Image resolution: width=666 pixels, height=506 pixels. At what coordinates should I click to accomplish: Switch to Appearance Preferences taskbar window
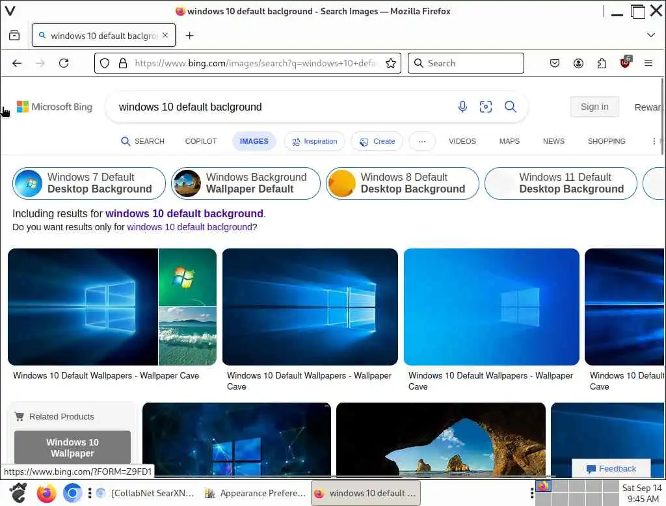coord(255,493)
